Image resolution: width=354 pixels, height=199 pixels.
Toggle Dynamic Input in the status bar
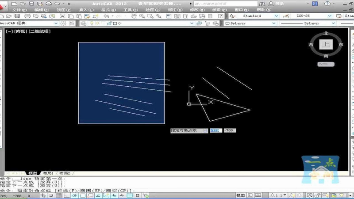[x=114, y=195]
